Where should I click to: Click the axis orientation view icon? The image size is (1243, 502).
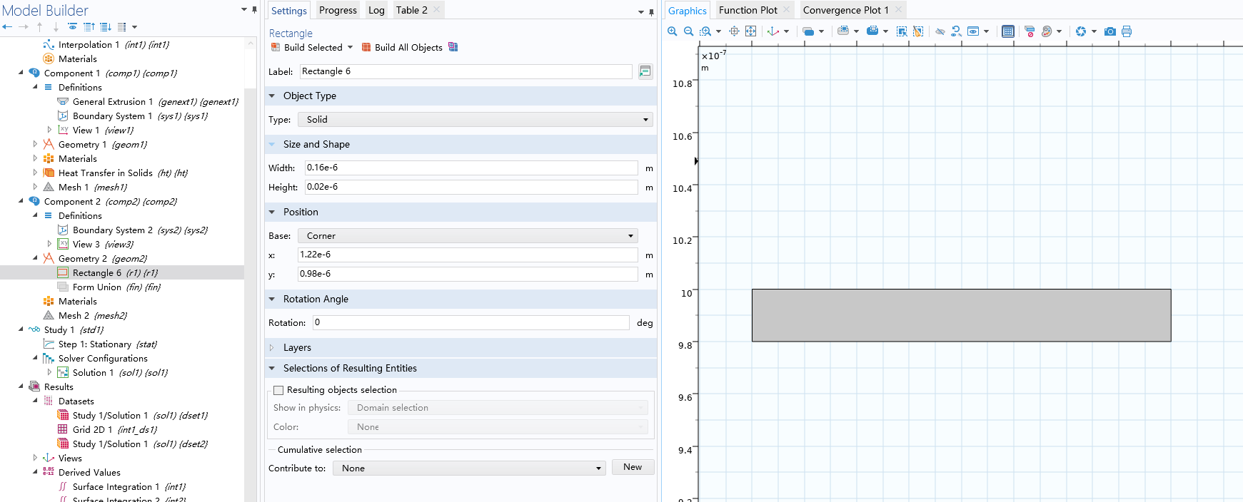click(x=773, y=31)
